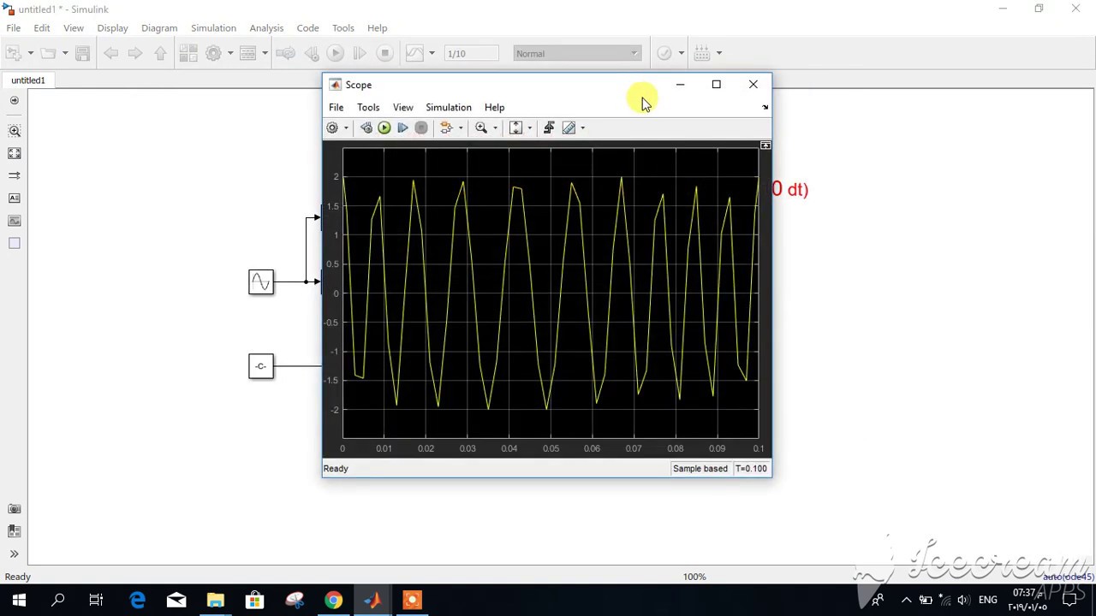This screenshot has width=1096, height=616.
Task: Toggle Sample Time Display arrows in palette
Action: click(x=14, y=175)
